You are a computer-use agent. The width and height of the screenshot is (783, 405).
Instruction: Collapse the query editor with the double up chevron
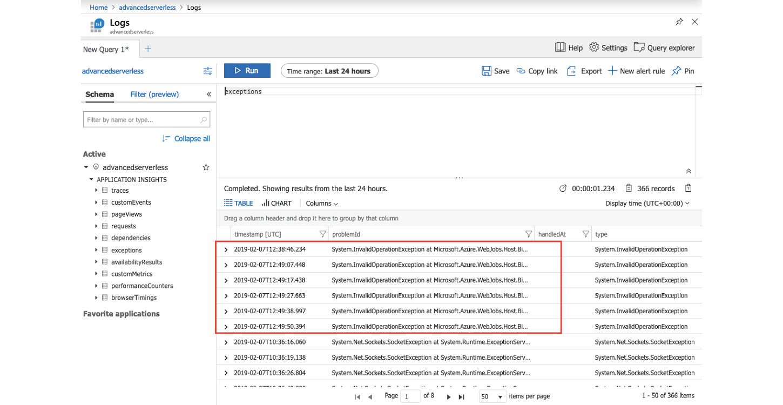pyautogui.click(x=688, y=171)
